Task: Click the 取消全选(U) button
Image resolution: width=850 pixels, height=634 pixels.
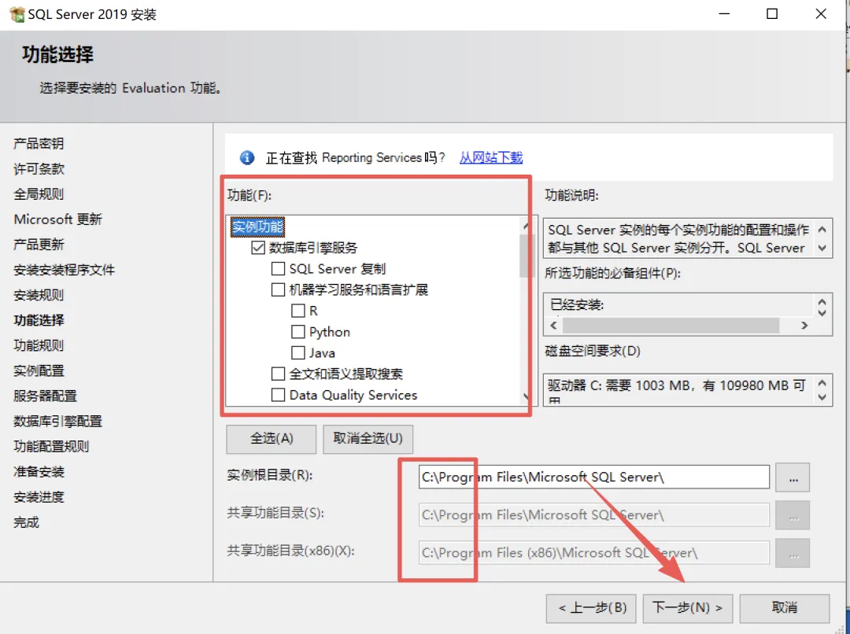Action: pos(368,438)
